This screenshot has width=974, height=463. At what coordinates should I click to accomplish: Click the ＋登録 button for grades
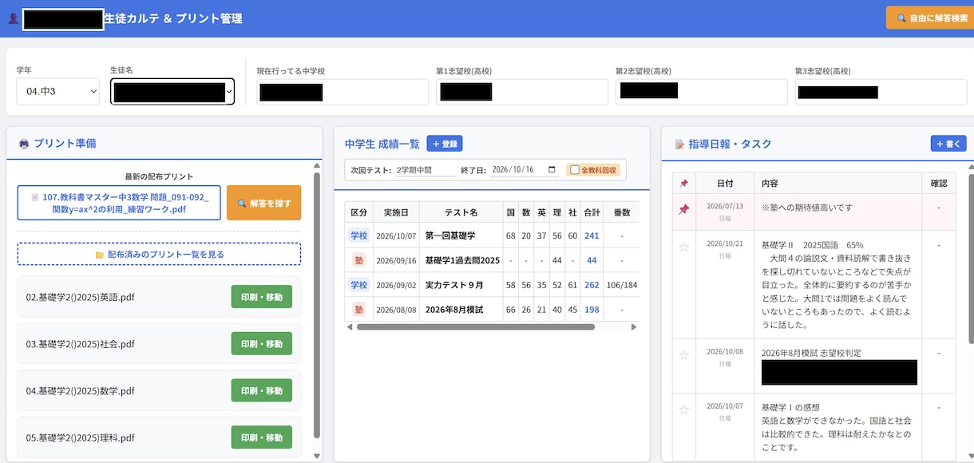pos(445,144)
